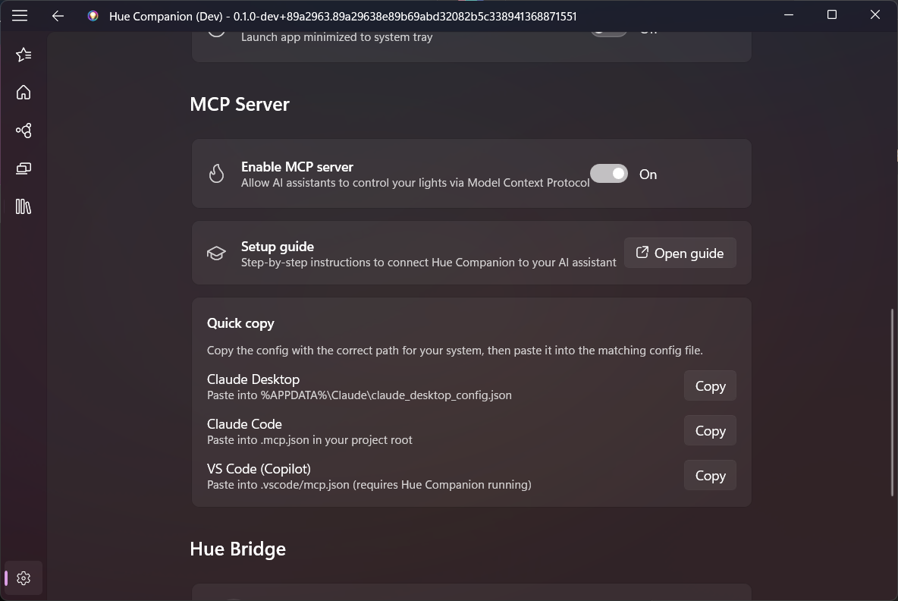Open the devices page in sidebar

tap(24, 168)
